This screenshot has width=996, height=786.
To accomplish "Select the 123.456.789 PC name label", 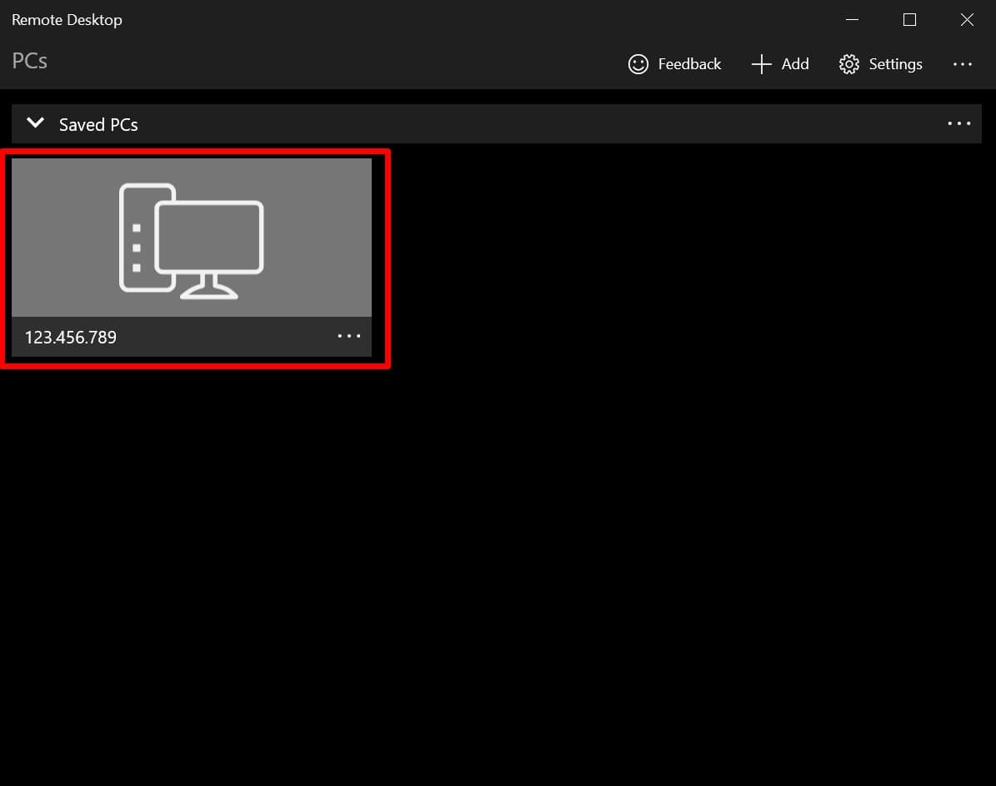I will click(71, 338).
